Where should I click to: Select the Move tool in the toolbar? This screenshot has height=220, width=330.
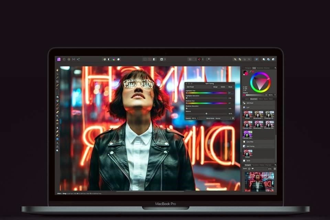coord(57,69)
